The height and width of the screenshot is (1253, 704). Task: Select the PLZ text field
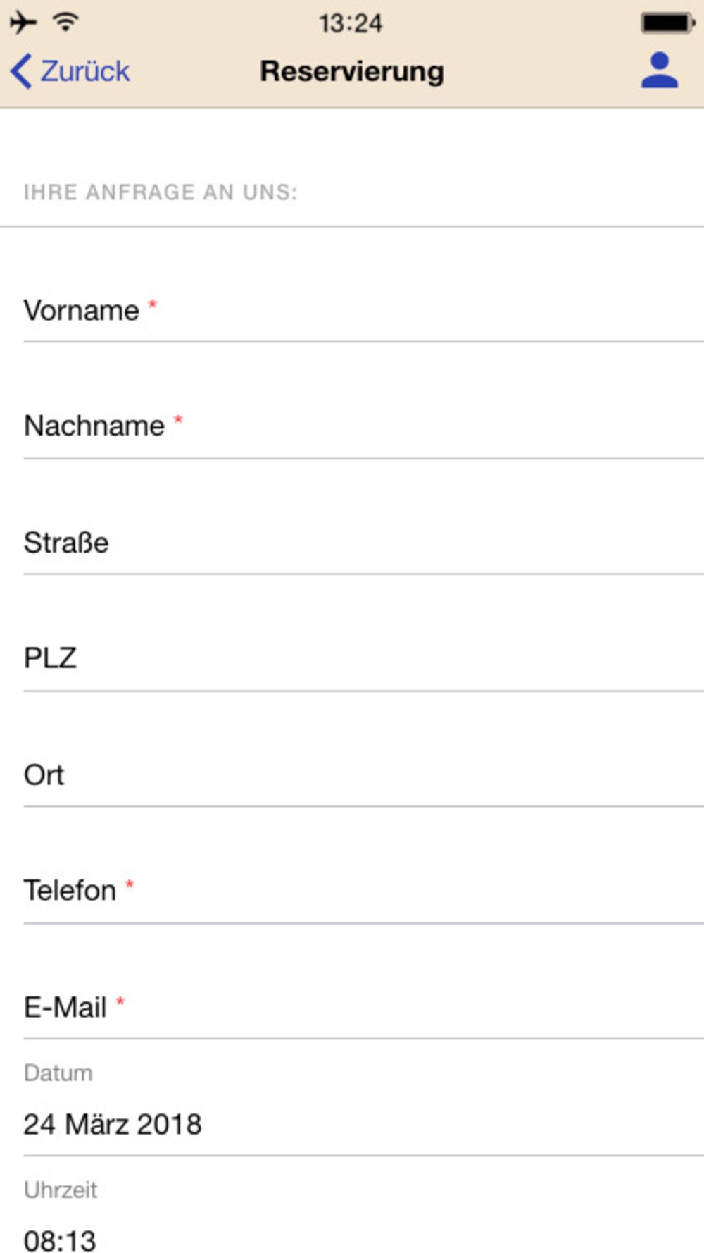pyautogui.click(x=364, y=658)
